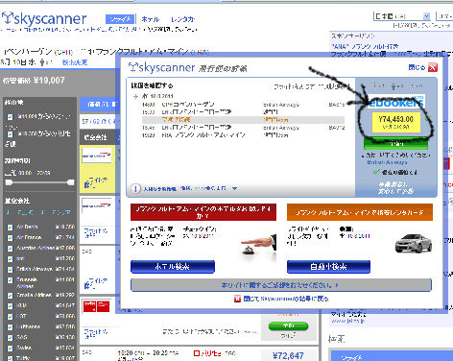Click the info icon at the dialog bottom
The image size is (453, 361).
(135, 188)
